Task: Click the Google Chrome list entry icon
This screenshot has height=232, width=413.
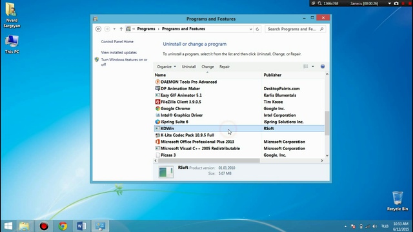Action: pos(157,108)
